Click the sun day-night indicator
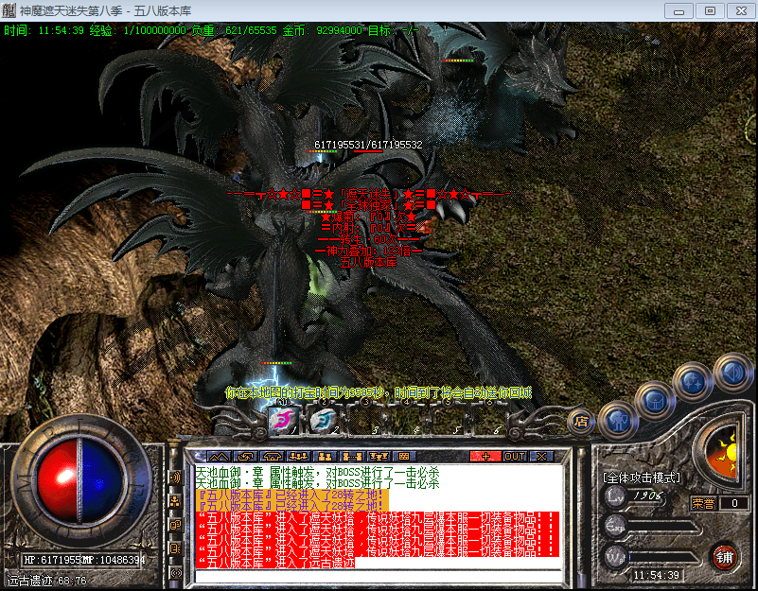Screen dimensions: 758x591 coord(724,452)
